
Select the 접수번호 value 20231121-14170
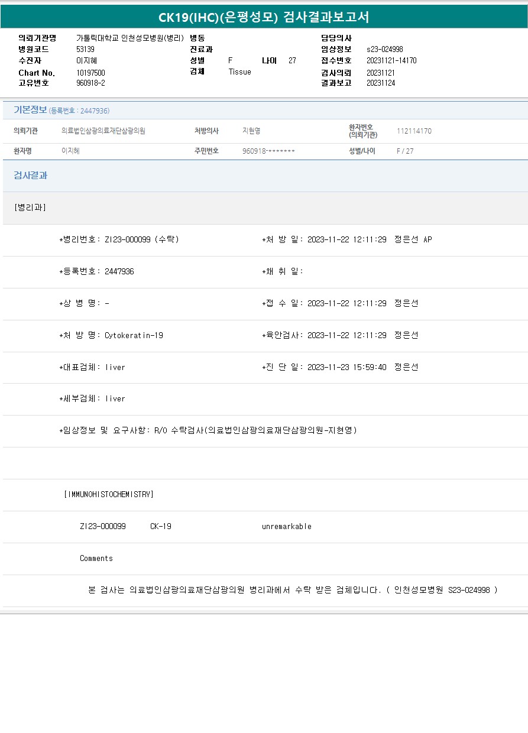point(391,61)
